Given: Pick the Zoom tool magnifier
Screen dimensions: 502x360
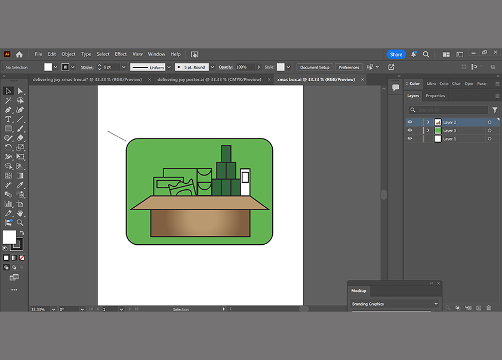Looking at the screenshot, I should pyautogui.click(x=20, y=223).
